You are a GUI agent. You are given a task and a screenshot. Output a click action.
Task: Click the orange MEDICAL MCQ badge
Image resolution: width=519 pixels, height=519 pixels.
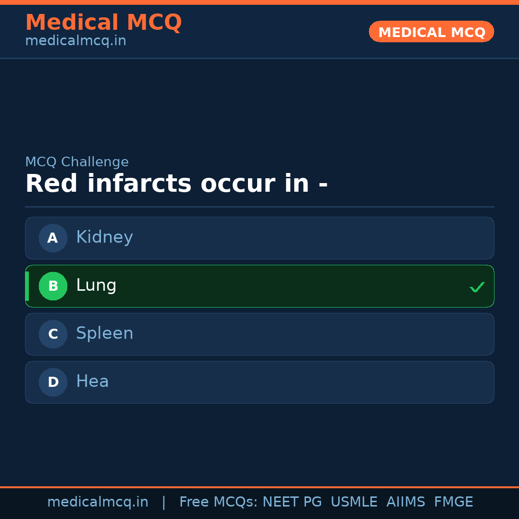pyautogui.click(x=431, y=32)
